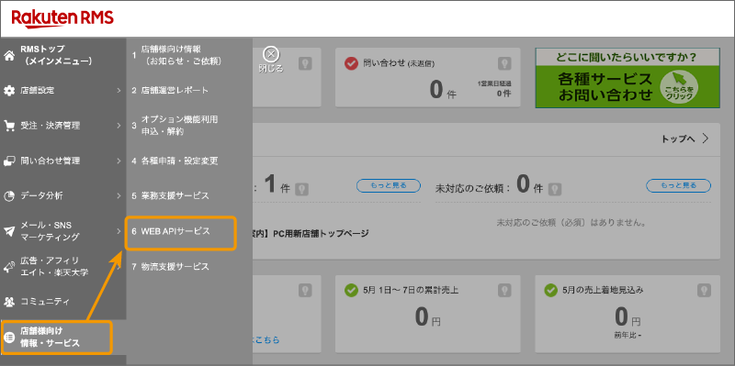Select WEB APIサービス submenu item
Image resolution: width=735 pixels, height=366 pixels.
click(x=180, y=233)
